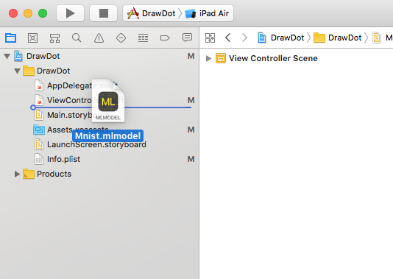Expand View Controller Scene outline
The width and height of the screenshot is (393, 279).
(208, 58)
